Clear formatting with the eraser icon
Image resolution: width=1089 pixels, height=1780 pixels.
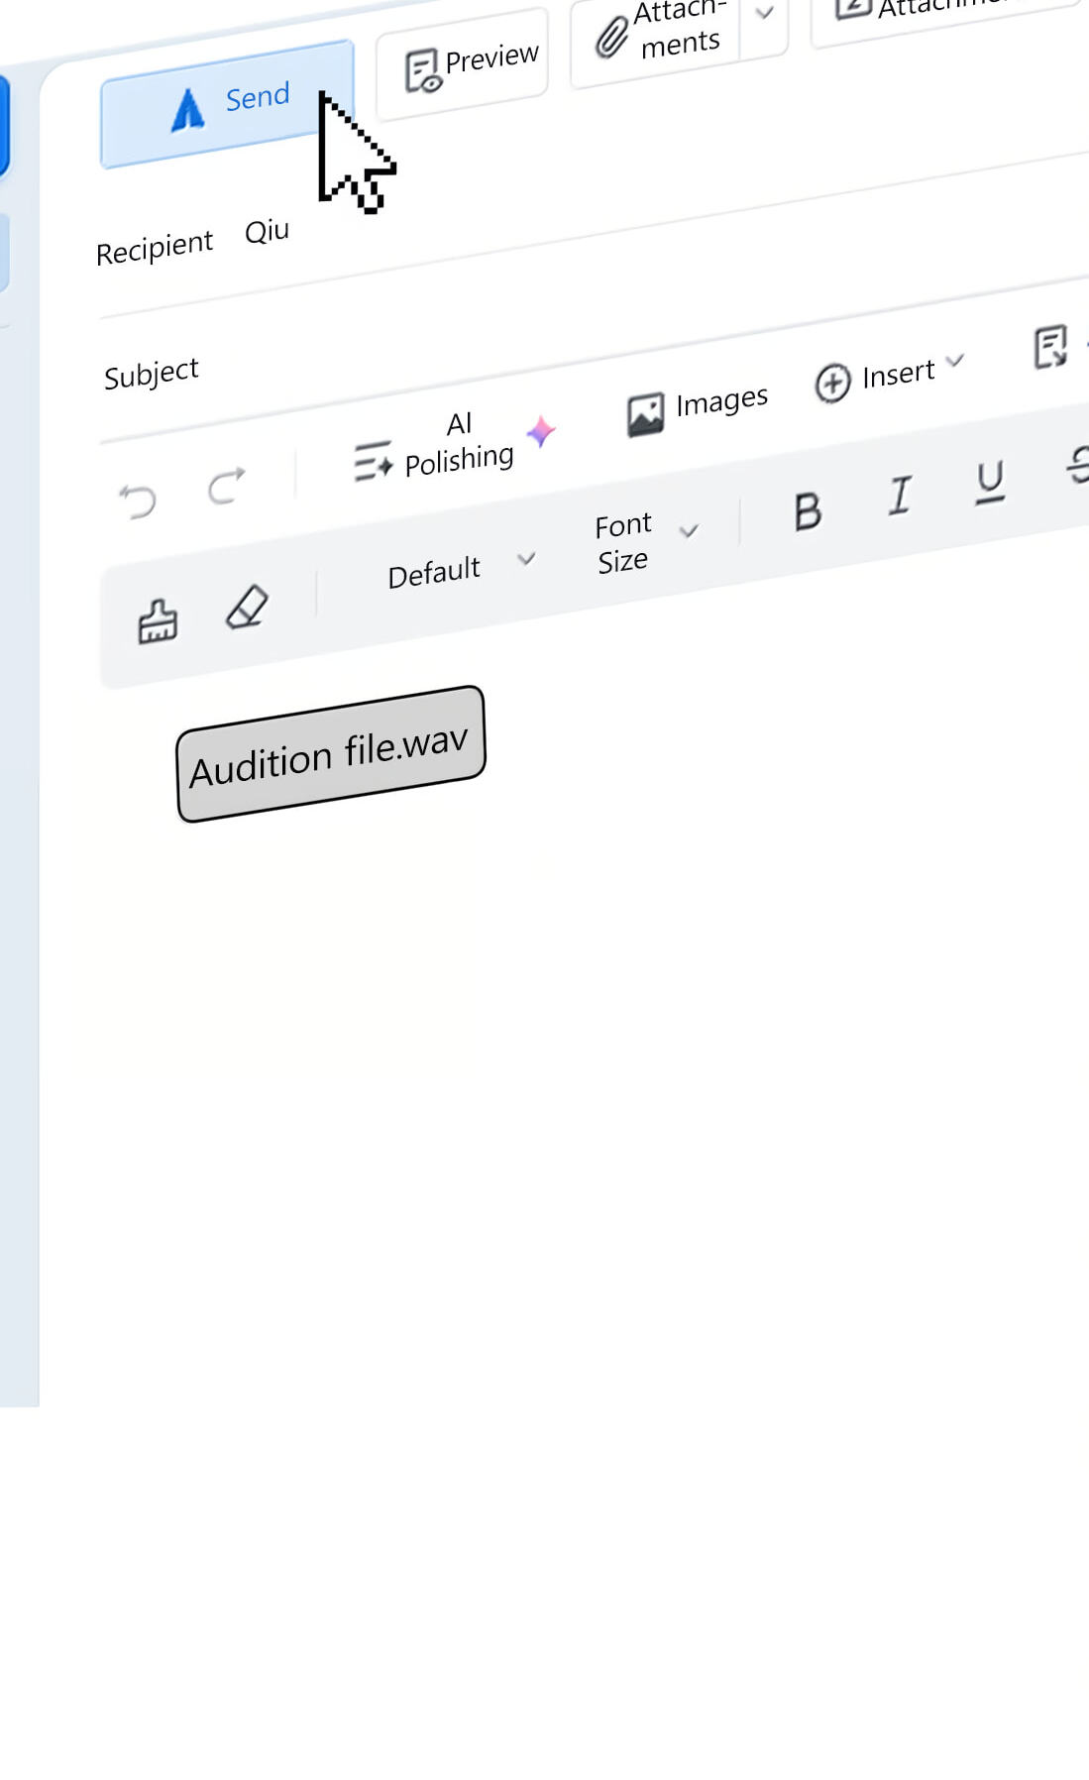click(247, 607)
